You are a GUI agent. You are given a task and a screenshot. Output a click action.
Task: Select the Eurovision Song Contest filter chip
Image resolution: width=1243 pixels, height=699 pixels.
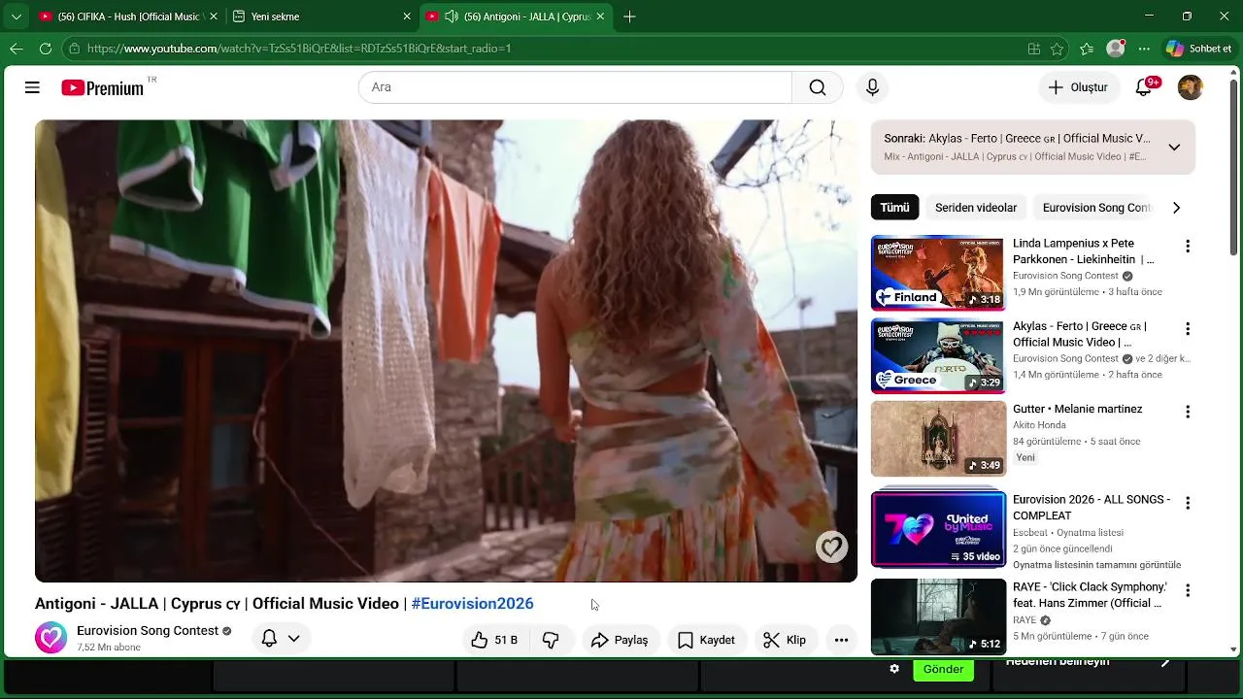1095,208
